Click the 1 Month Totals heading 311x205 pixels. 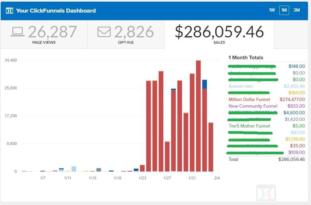(246, 58)
